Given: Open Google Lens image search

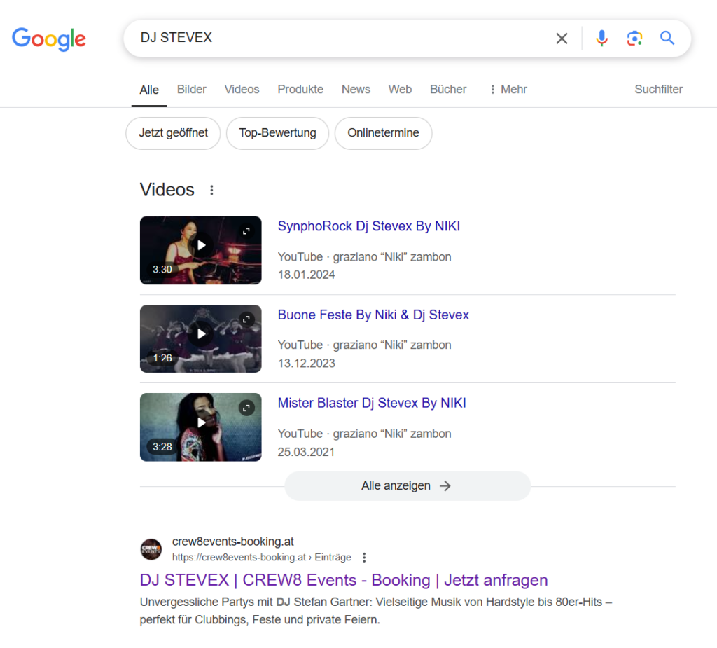Looking at the screenshot, I should point(634,39).
